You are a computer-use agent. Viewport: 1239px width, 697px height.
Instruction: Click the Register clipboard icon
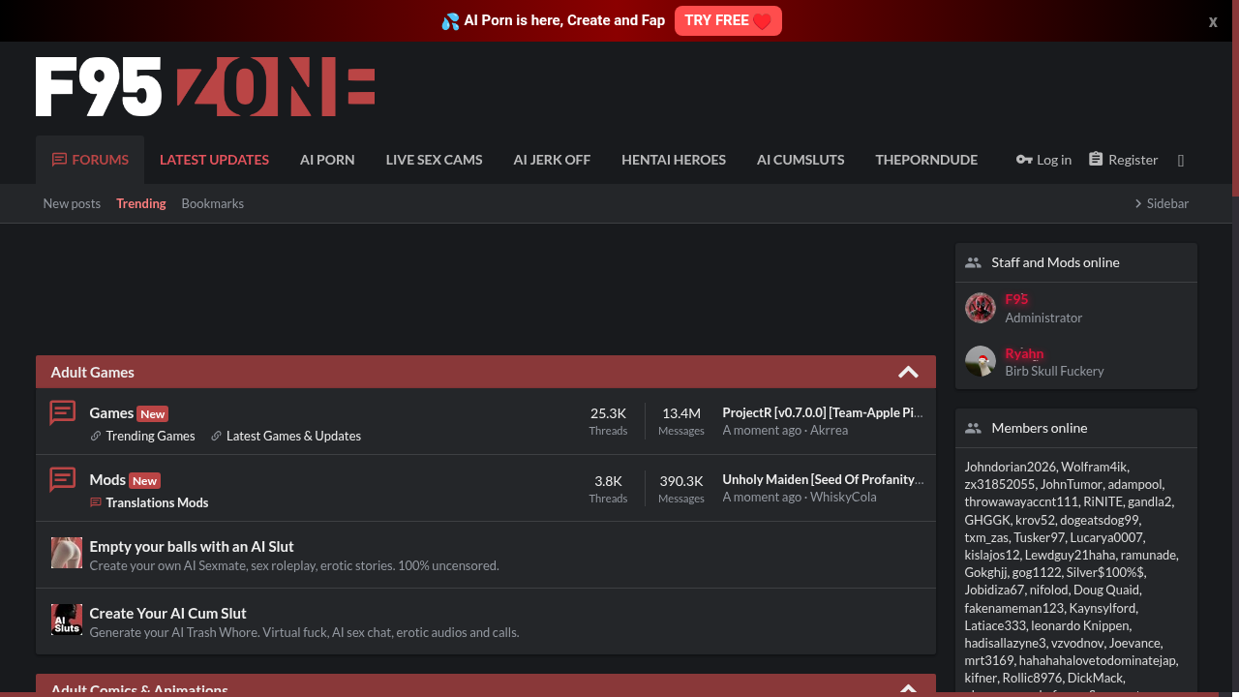pyautogui.click(x=1095, y=159)
